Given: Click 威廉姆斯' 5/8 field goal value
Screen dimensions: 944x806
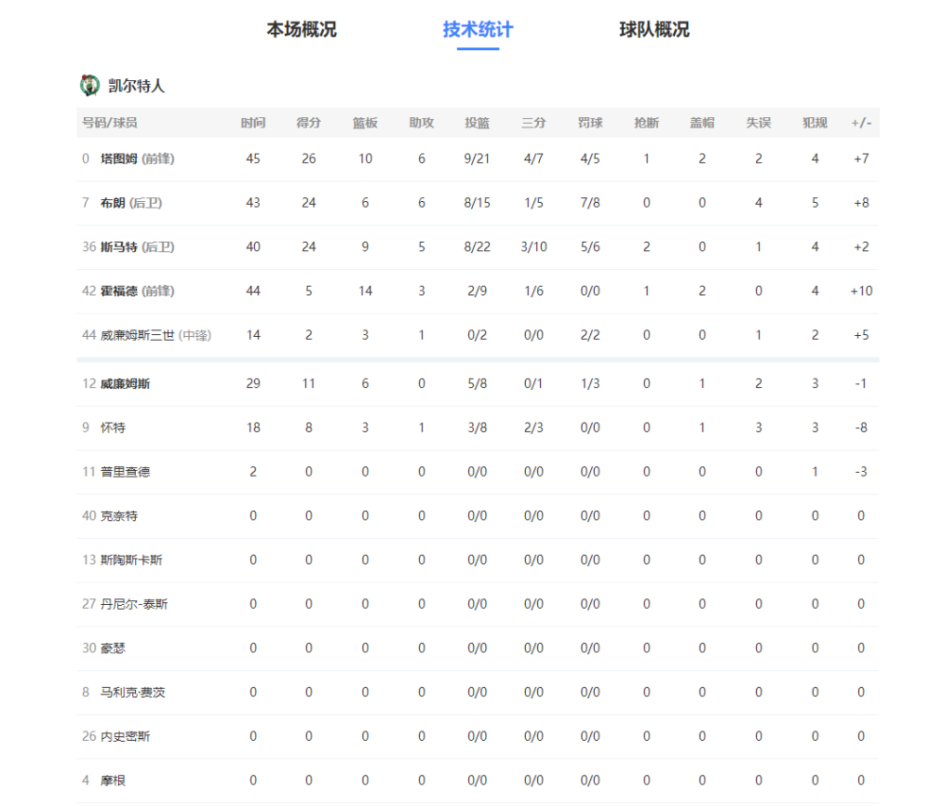Looking at the screenshot, I should point(477,383).
